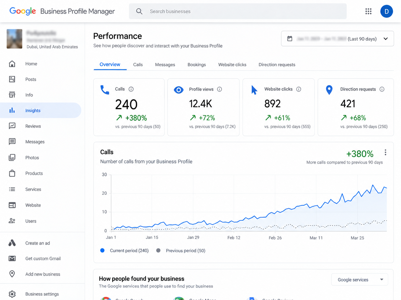Click the calendar icon in date range

290,39
